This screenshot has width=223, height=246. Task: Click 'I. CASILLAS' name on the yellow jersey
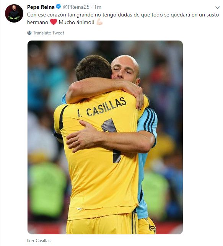pos(102,107)
